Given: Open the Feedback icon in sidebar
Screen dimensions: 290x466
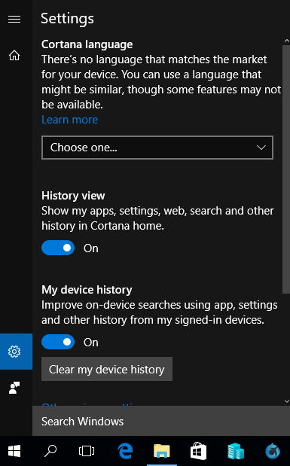Looking at the screenshot, I should click(x=14, y=388).
